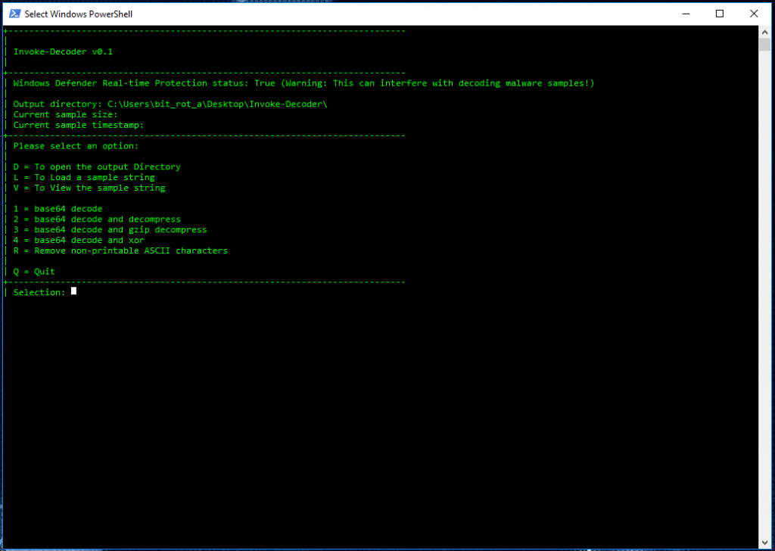Select option D to open output Directory
This screenshot has width=775, height=551.
(x=97, y=167)
